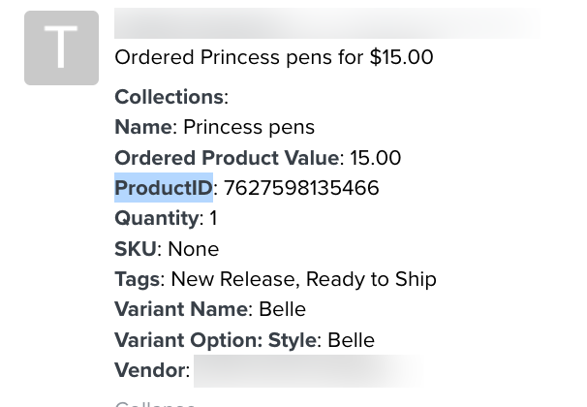Select the product ID number 7627598135466
The width and height of the screenshot is (587, 407).
point(301,188)
